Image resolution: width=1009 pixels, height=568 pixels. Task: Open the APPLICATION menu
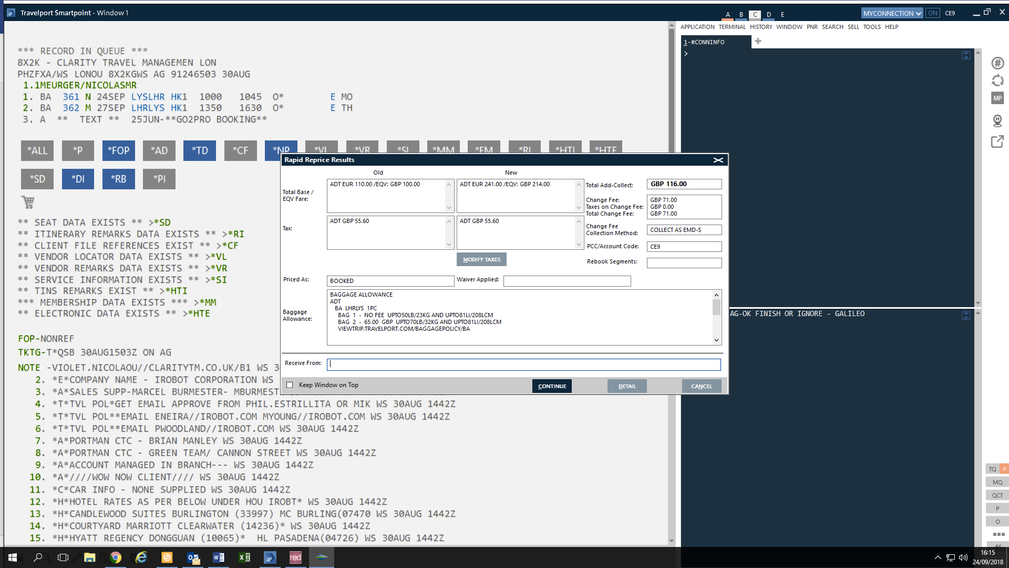pos(697,27)
